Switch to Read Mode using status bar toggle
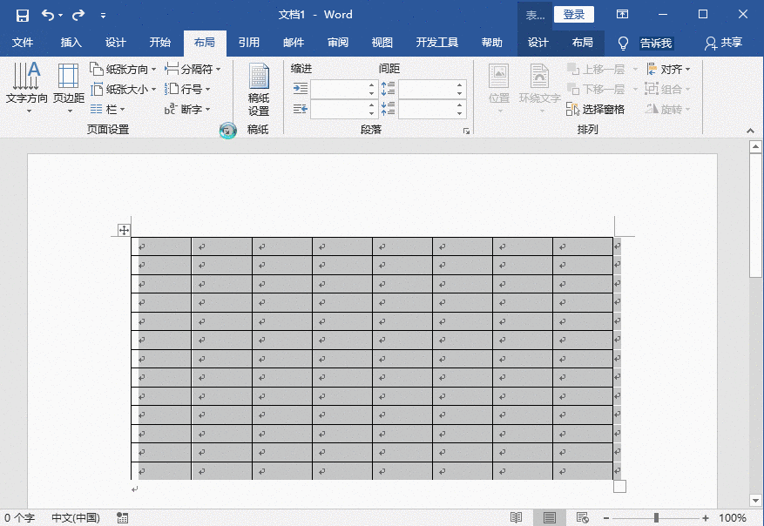This screenshot has height=526, width=764. pyautogui.click(x=517, y=516)
